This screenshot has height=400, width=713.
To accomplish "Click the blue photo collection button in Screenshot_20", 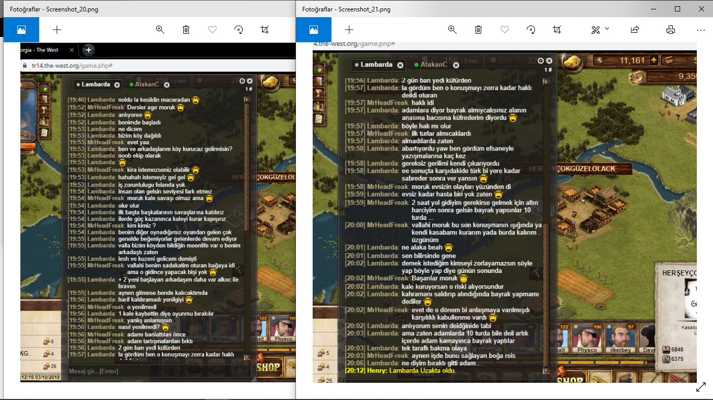I will [21, 30].
